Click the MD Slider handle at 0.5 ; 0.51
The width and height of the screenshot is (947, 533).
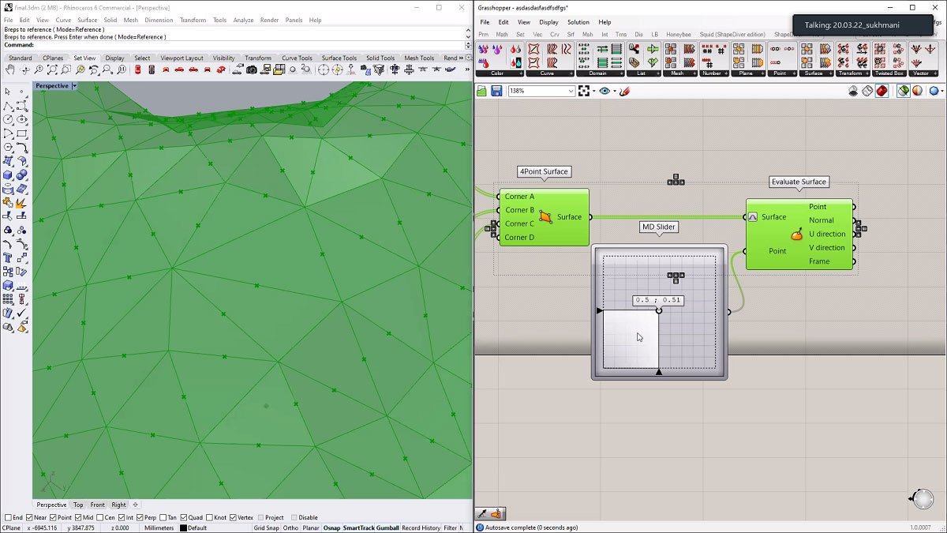pyautogui.click(x=659, y=310)
